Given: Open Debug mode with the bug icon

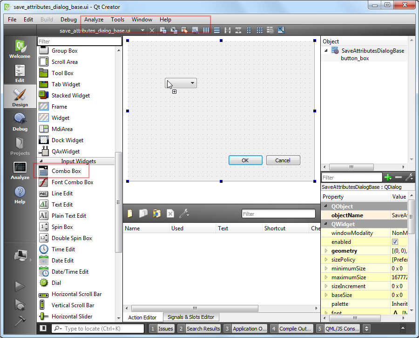Looking at the screenshot, I should pos(20,122).
